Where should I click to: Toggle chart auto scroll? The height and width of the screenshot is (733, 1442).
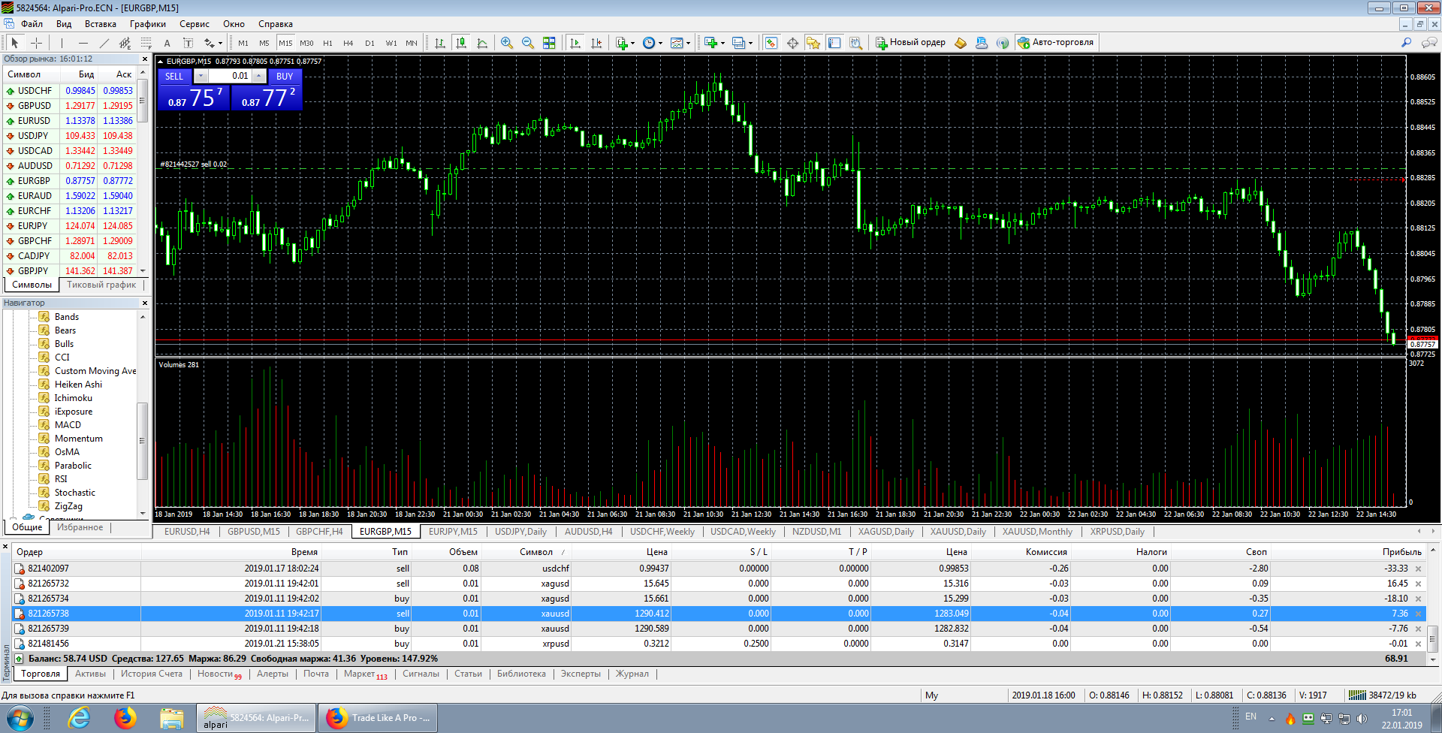point(575,43)
